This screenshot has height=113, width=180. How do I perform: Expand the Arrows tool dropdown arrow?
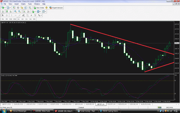point(41,15)
